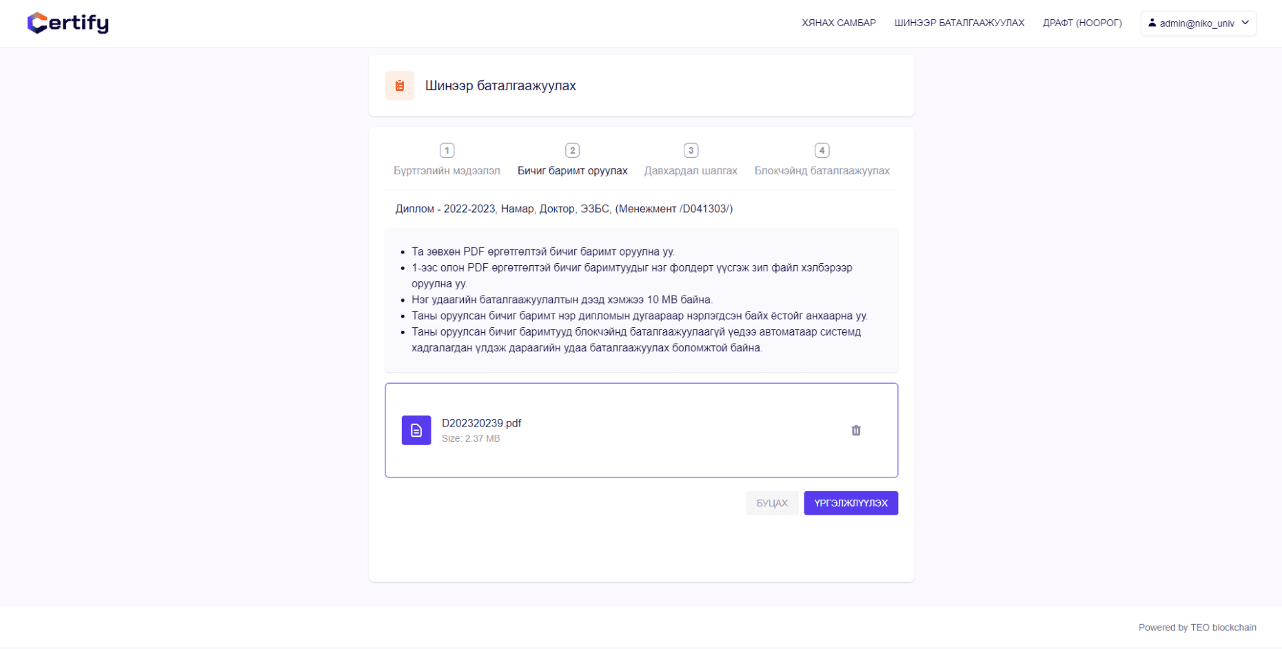Select the D202320239.pdf file card
Viewport: 1282px width, 649px height.
click(641, 430)
